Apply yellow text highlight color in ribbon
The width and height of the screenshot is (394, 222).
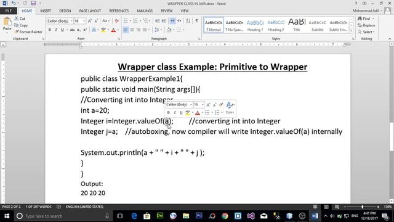pyautogui.click(x=103, y=30)
